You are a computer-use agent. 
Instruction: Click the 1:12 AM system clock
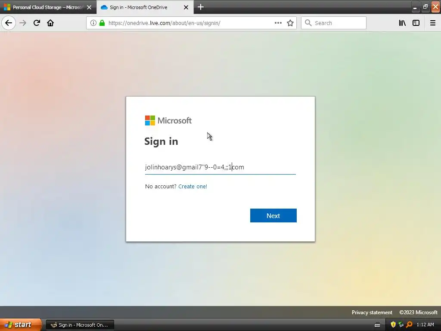pos(425,325)
